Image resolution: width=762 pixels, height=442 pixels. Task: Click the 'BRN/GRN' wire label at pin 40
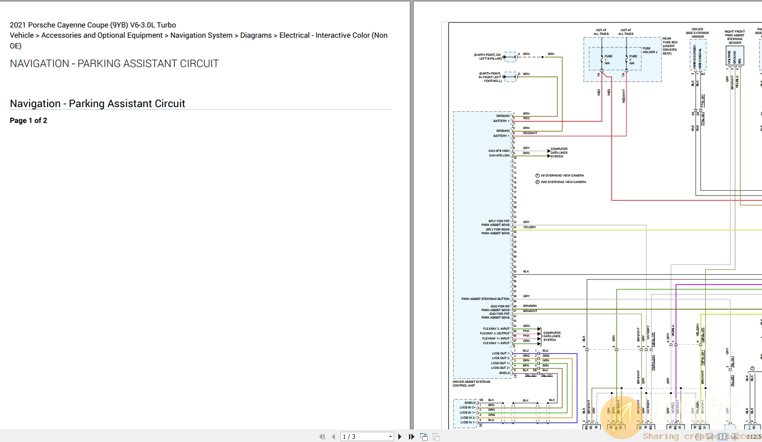[x=530, y=306]
